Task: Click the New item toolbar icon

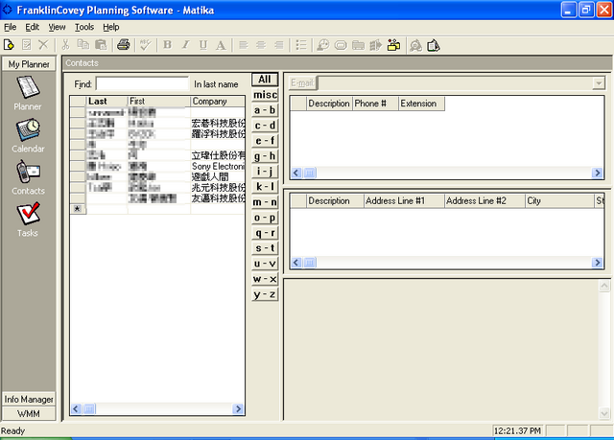Action: [9, 45]
